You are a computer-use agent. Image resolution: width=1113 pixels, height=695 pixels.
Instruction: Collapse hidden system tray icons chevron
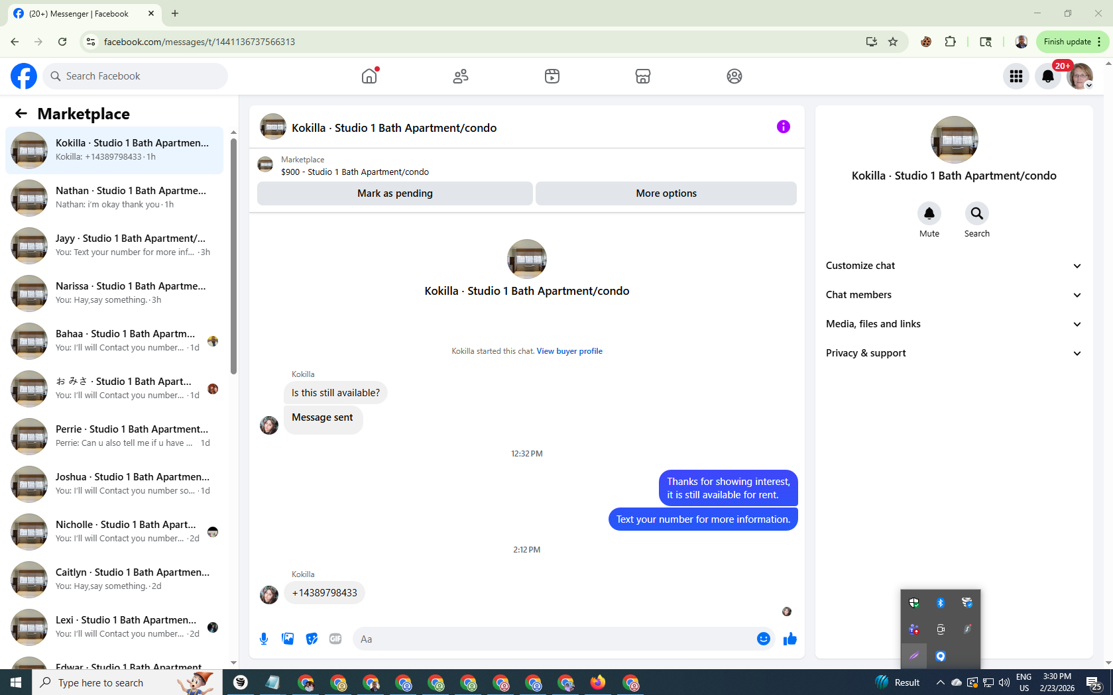pyautogui.click(x=940, y=682)
